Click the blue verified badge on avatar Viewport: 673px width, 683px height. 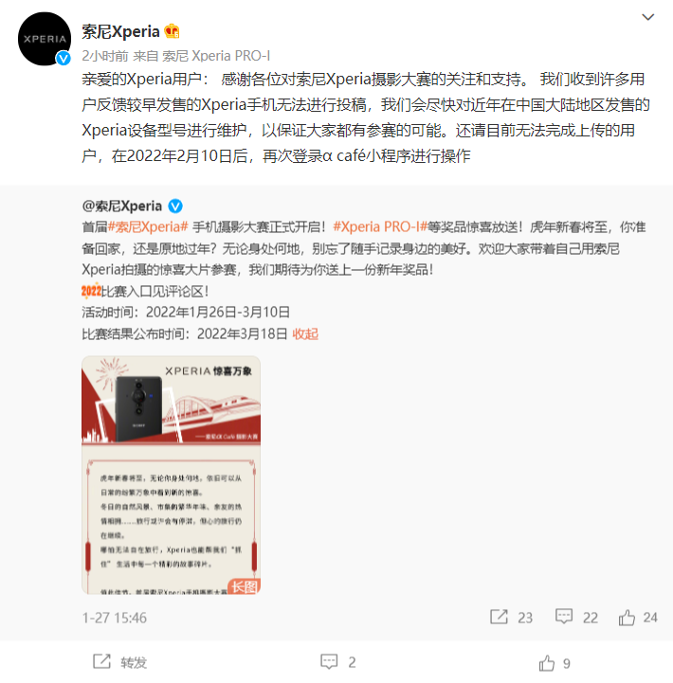pyautogui.click(x=64, y=58)
